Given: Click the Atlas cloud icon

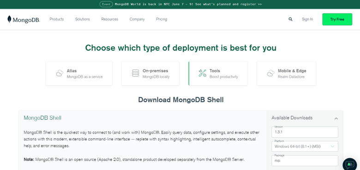Looking at the screenshot, I should [x=60, y=73].
